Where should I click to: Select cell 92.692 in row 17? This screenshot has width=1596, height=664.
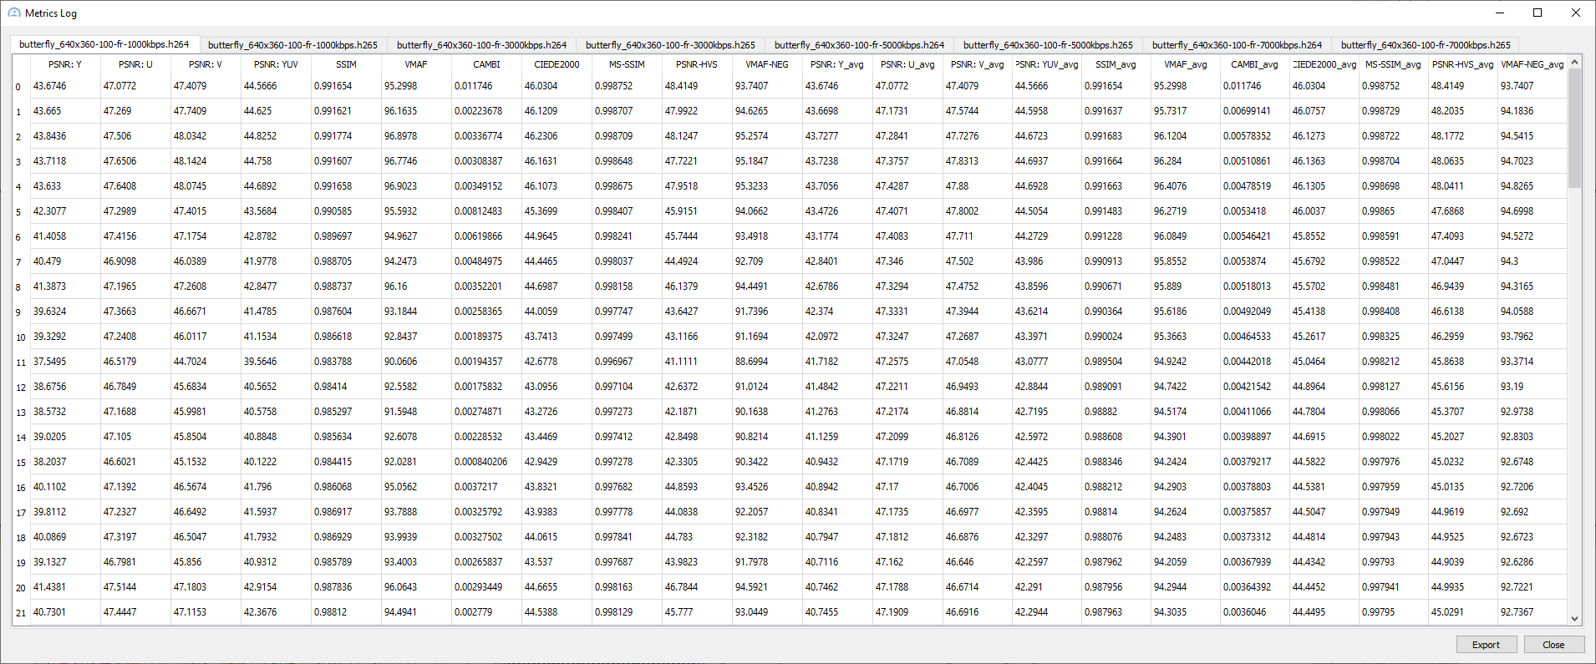pyautogui.click(x=1532, y=512)
